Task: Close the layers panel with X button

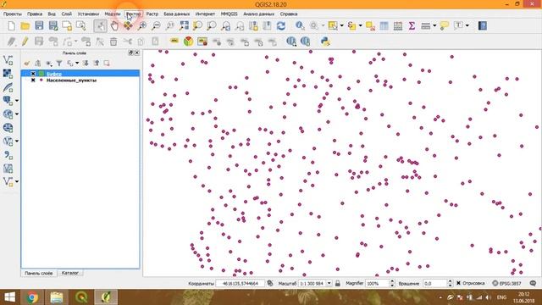Action: pyautogui.click(x=137, y=53)
